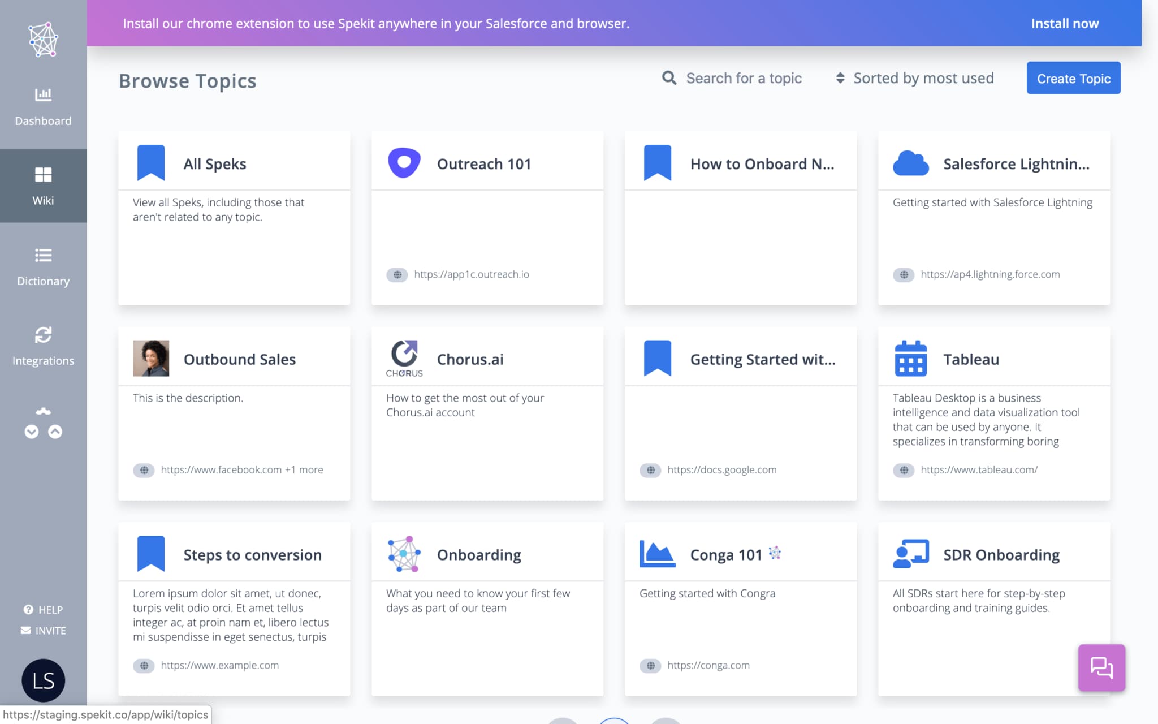Click the SDR Onboarding presenter icon
This screenshot has width=1158, height=724.
tap(910, 554)
